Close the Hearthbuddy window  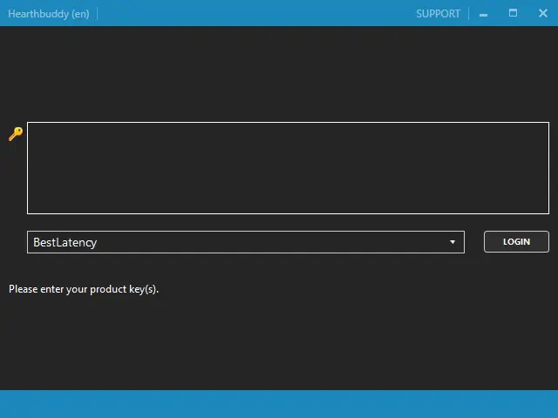[x=542, y=13]
